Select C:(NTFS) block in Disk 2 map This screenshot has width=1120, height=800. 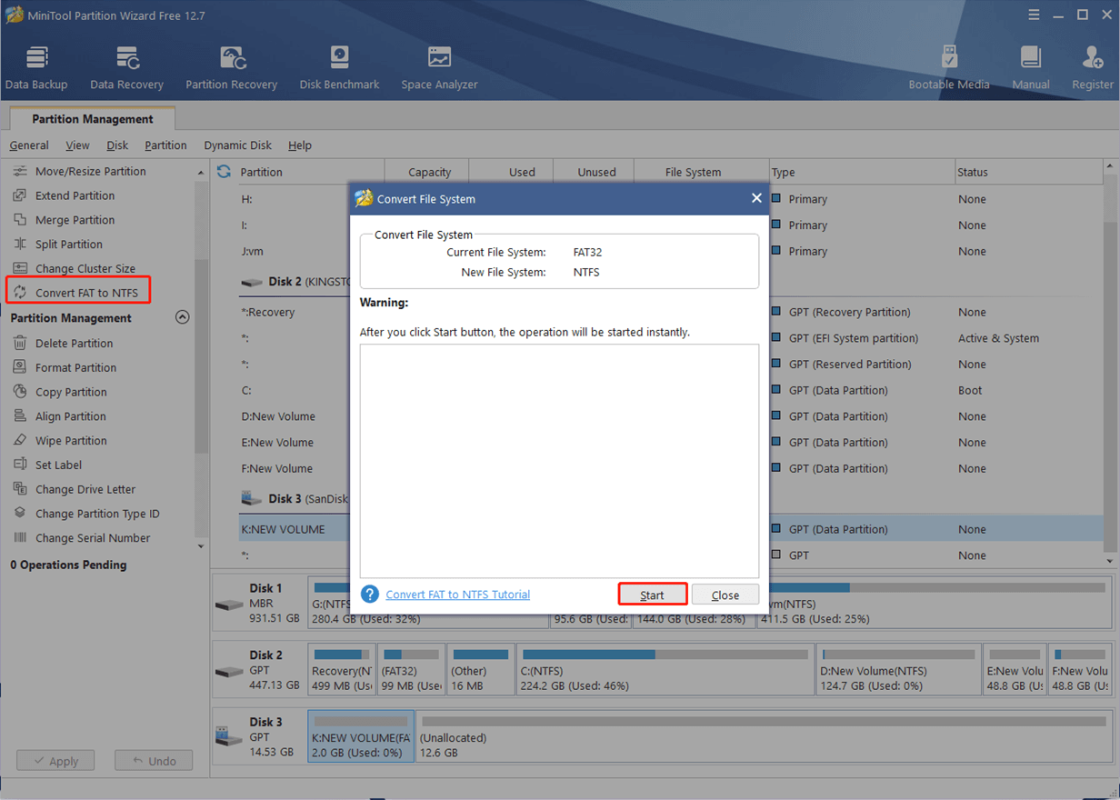pos(664,669)
